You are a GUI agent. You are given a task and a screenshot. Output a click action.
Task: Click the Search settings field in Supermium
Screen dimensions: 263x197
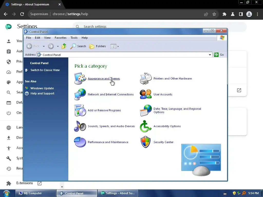[x=159, y=26]
